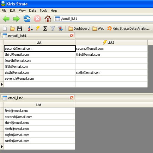Click the green Back arrow
The image size is (153, 153).
pos(6,19)
